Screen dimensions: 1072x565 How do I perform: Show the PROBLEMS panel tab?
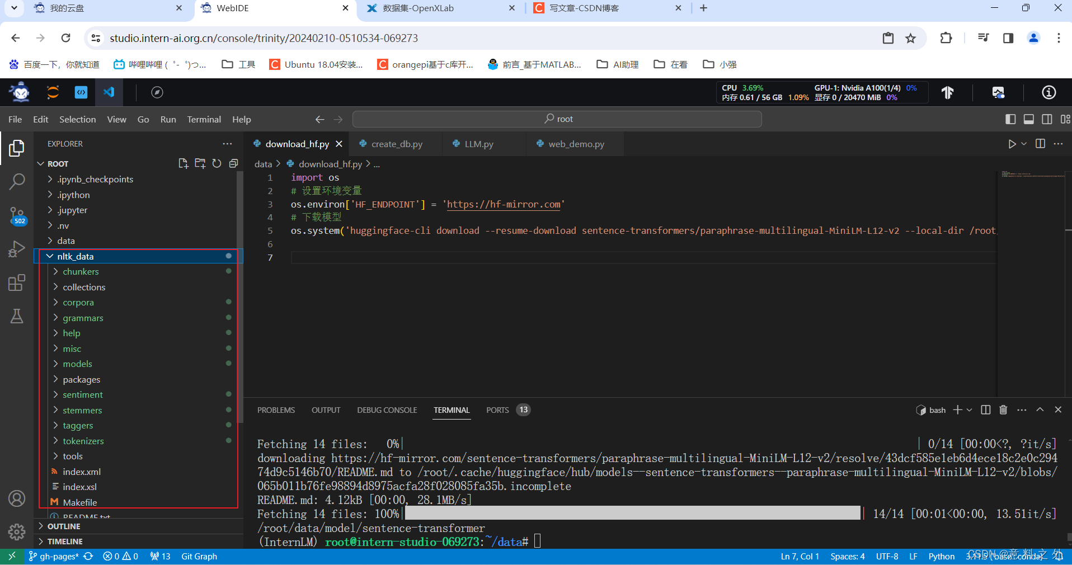point(276,410)
